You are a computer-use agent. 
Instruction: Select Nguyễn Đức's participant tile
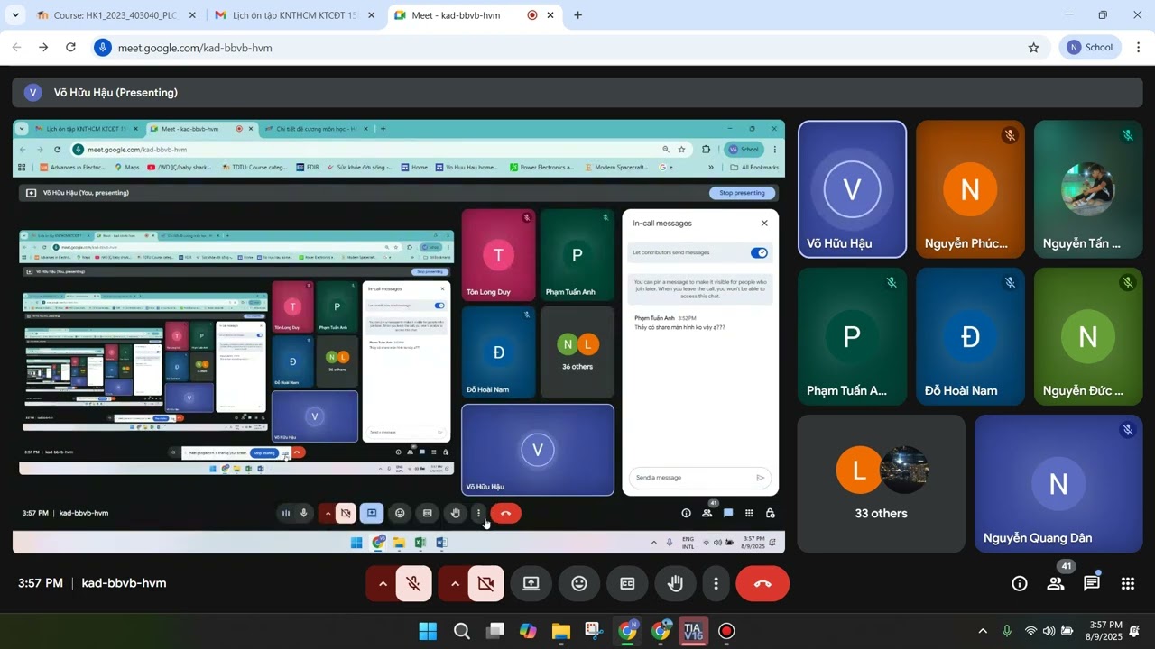(1088, 336)
